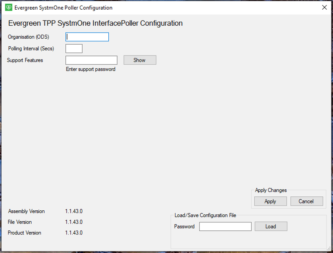The width and height of the screenshot is (333, 253).
Task: Click the resize grip in window corner
Action: click(329, 249)
